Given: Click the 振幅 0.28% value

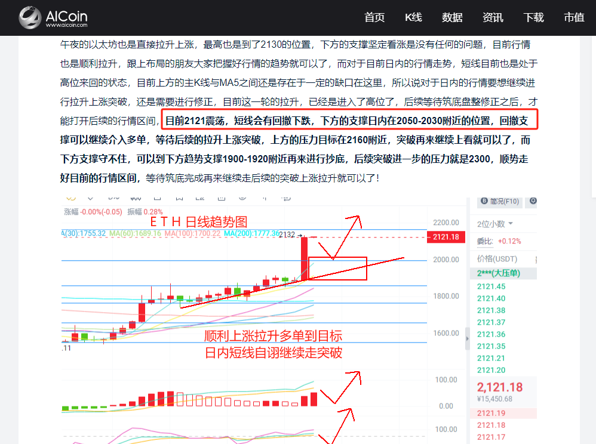Looking at the screenshot, I should 145,212.
